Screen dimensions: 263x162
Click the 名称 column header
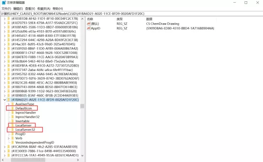(90, 19)
